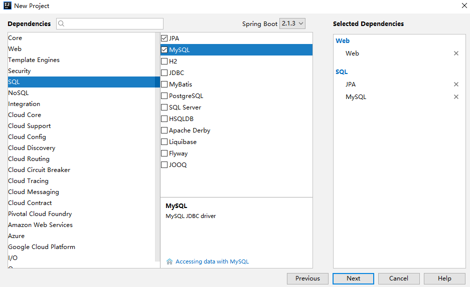
Task: Go back with the Previous button
Action: pos(307,278)
